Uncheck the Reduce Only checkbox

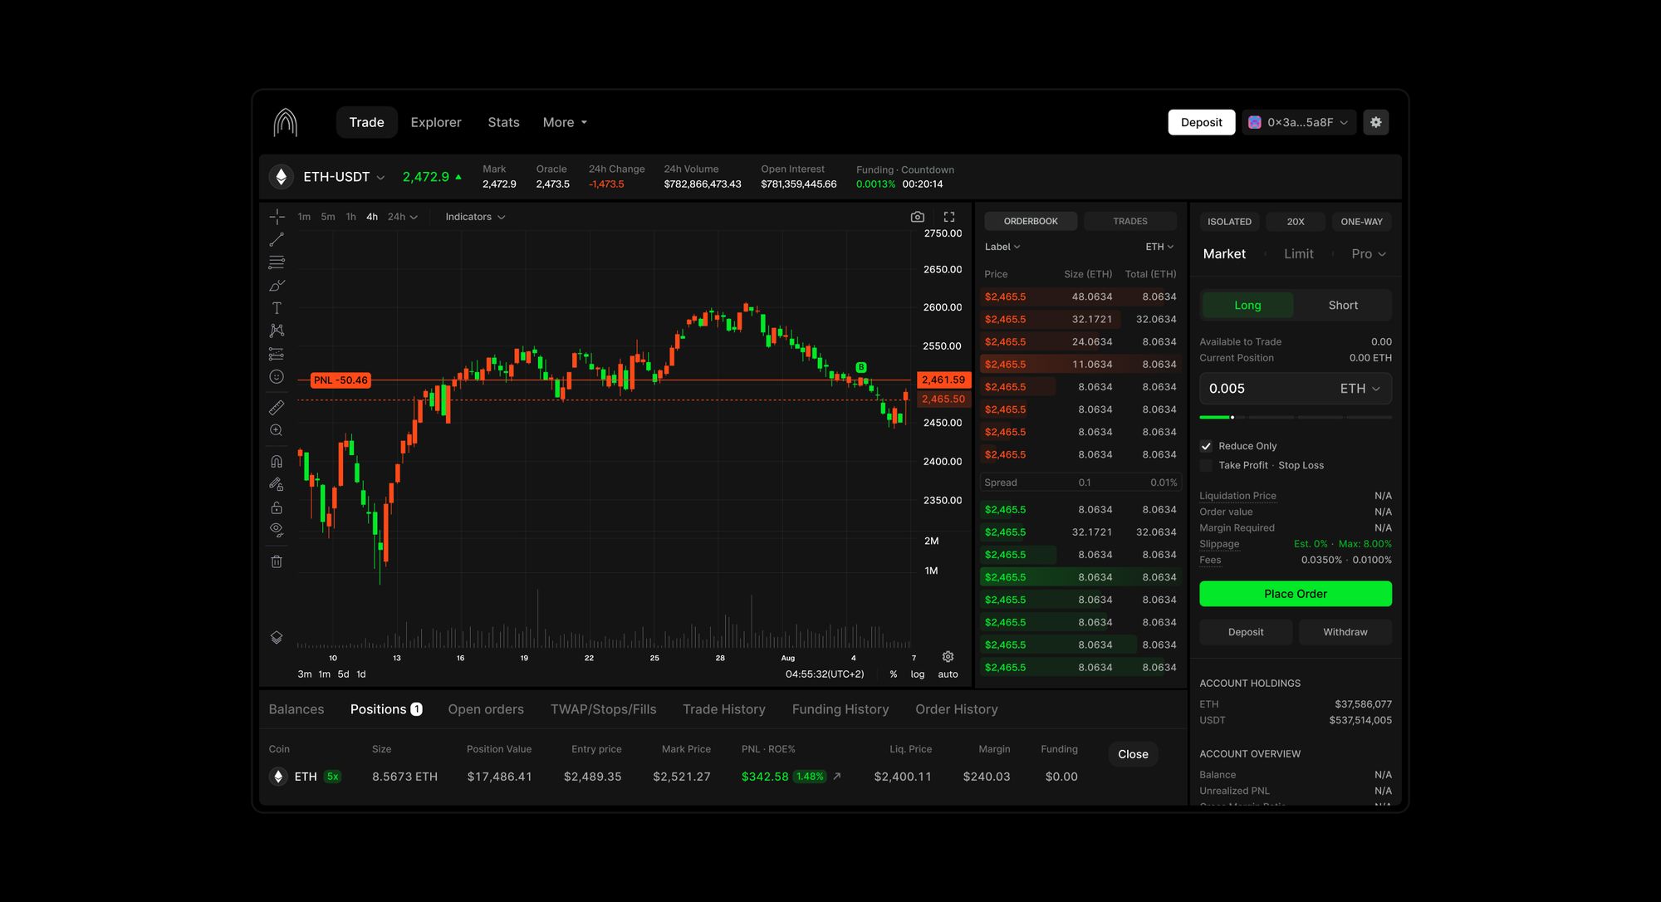coord(1206,446)
